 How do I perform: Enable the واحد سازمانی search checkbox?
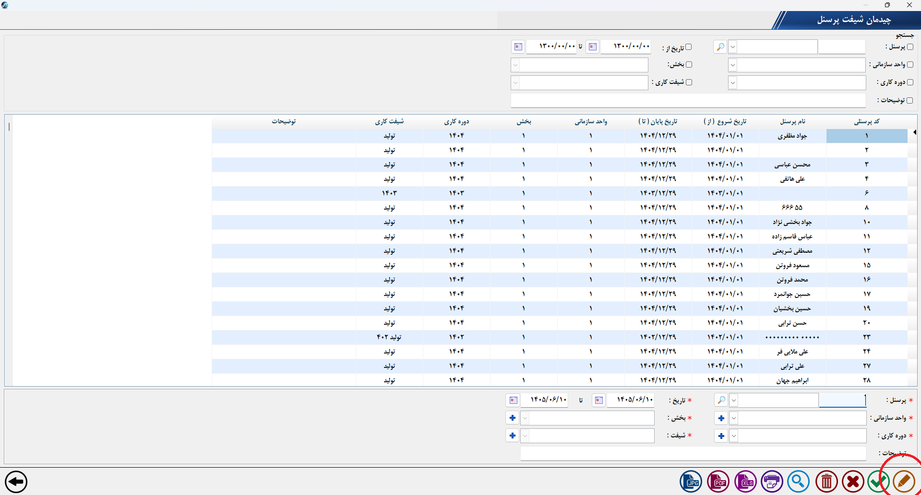pos(910,64)
